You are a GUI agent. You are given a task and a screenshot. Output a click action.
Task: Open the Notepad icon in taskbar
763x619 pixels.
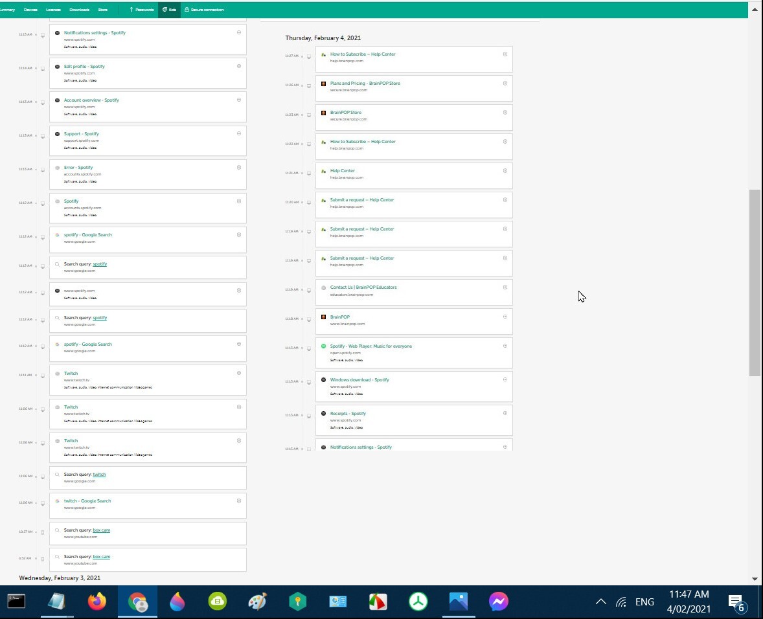coord(57,602)
